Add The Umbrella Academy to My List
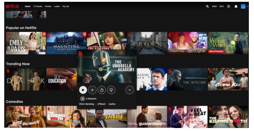This screenshot has width=254, height=131. 92,90
